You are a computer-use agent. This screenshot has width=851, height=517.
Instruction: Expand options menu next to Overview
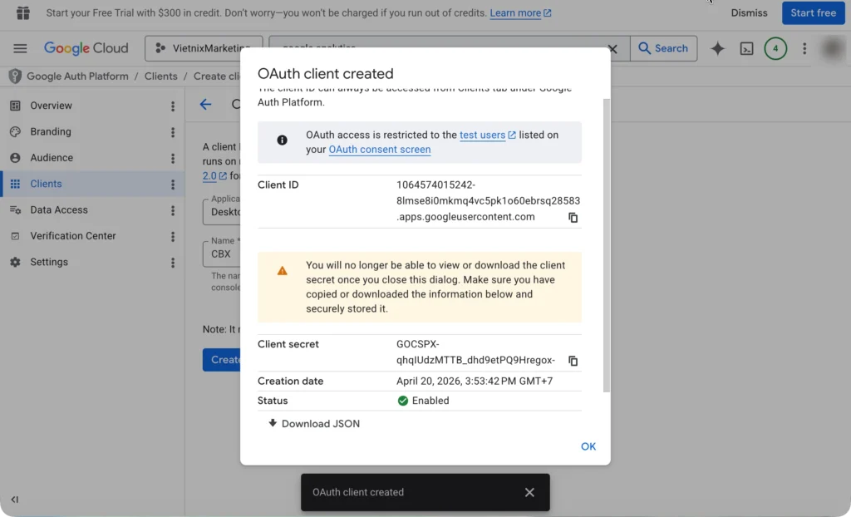coord(173,106)
